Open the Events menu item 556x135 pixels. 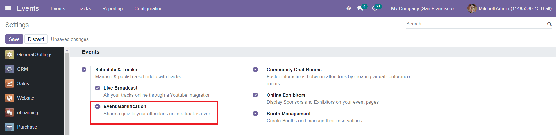pyautogui.click(x=58, y=8)
